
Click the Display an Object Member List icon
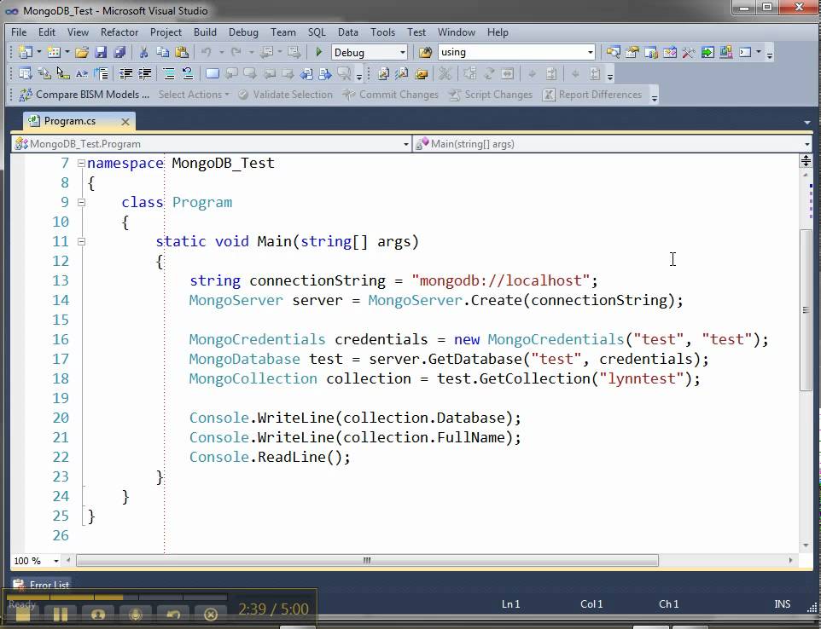[x=25, y=73]
